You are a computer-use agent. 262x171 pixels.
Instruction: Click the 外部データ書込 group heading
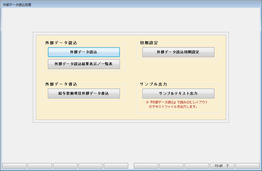click(x=61, y=84)
